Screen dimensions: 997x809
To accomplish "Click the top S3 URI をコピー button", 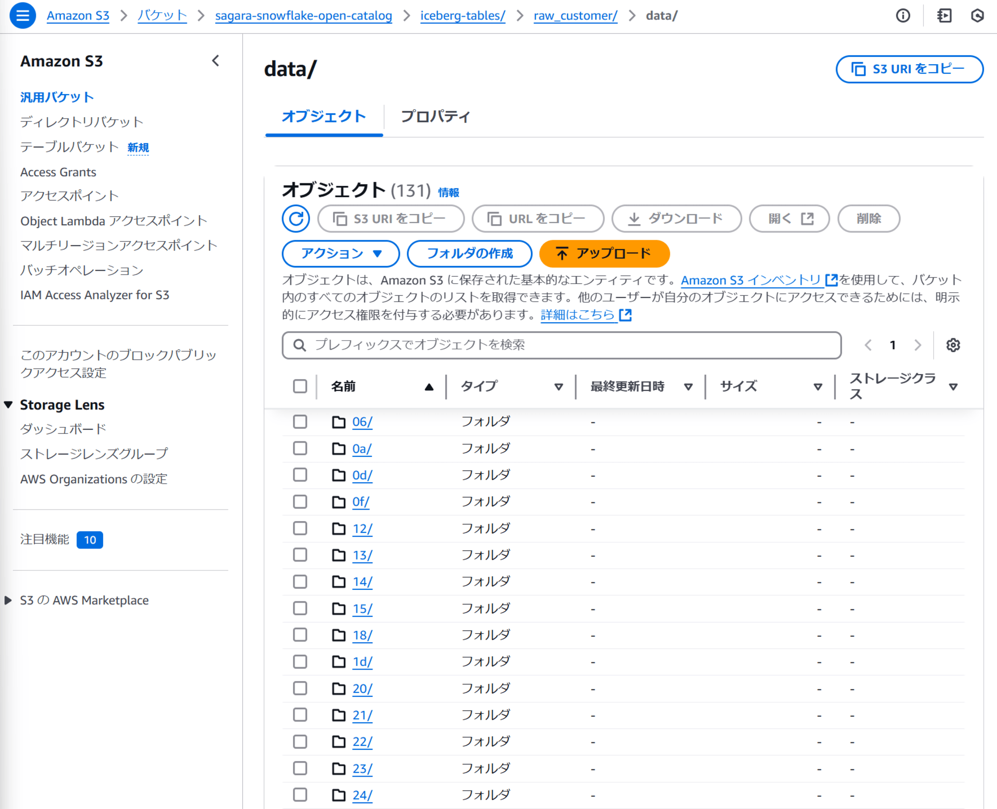I will pyautogui.click(x=909, y=69).
